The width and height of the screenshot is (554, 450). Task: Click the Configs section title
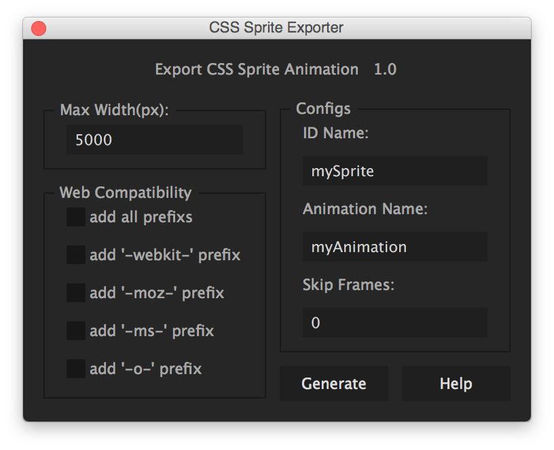tap(323, 108)
